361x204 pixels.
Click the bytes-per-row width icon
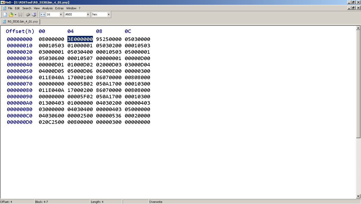(42, 15)
